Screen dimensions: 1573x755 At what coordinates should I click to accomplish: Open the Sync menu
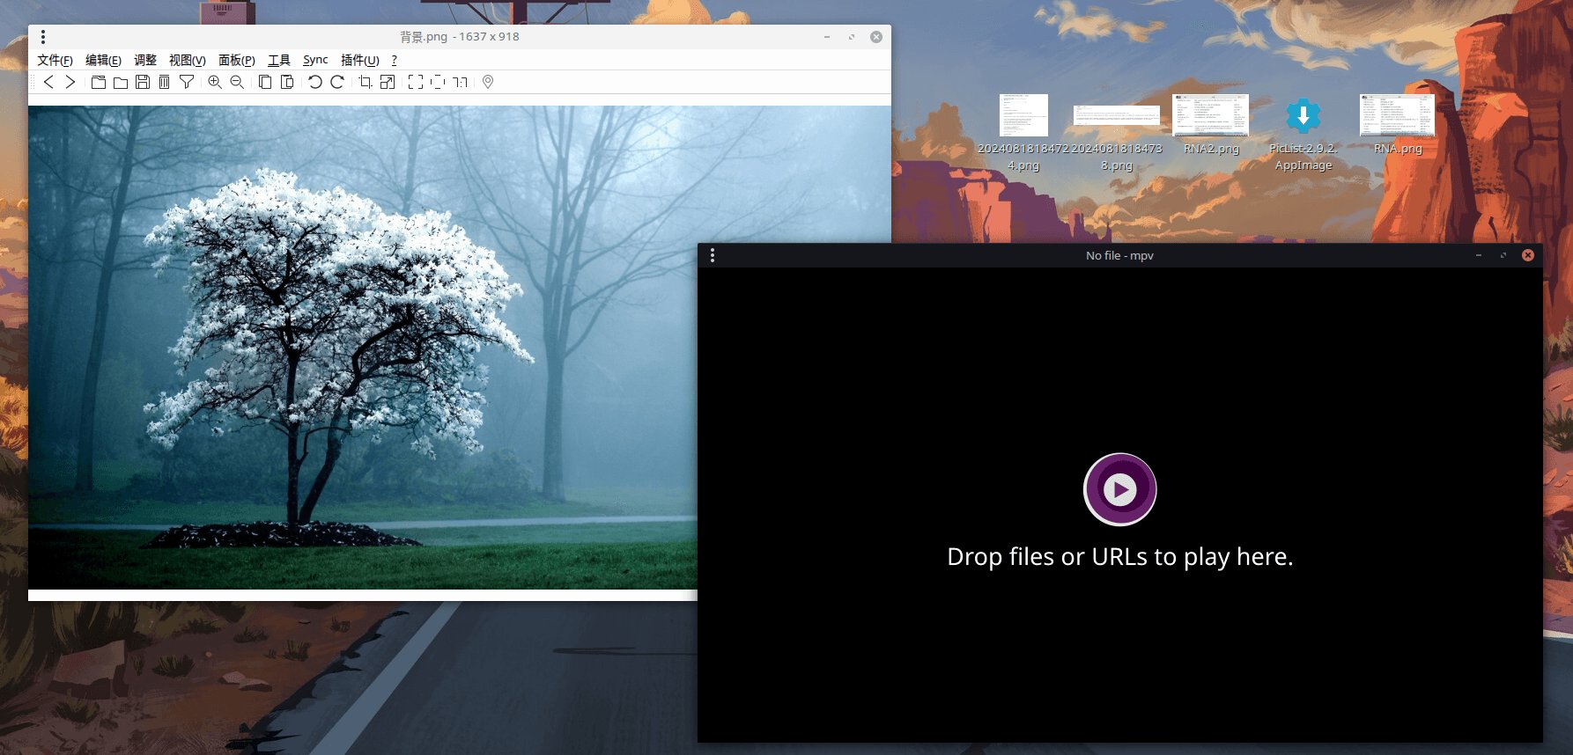tap(315, 60)
